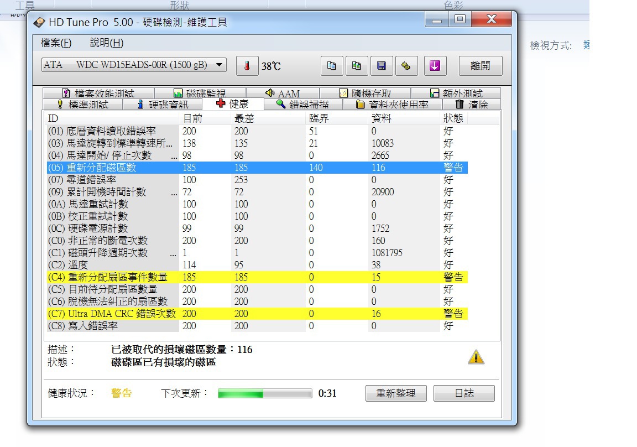637x447 pixels.
Task: Click data value 20900 in row 09
Action: pyautogui.click(x=383, y=192)
